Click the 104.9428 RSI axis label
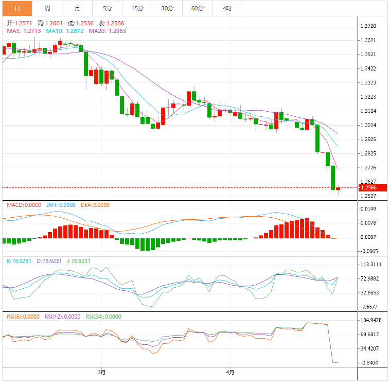 coord(371,320)
